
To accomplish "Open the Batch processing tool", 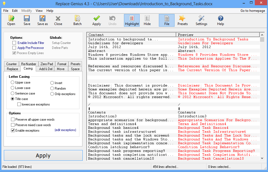I will pyautogui.click(x=78, y=20).
